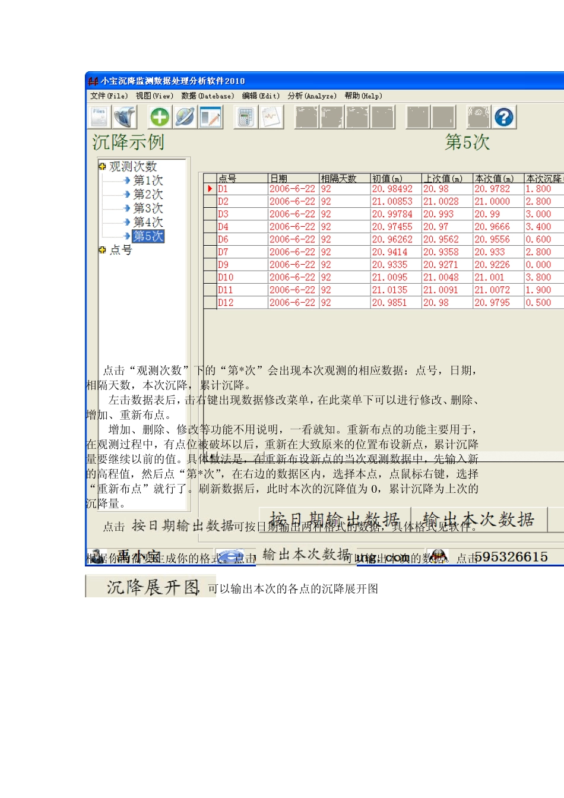Click the 沉降示例 project title
Viewport: 564px width, 798px height.
(x=128, y=142)
